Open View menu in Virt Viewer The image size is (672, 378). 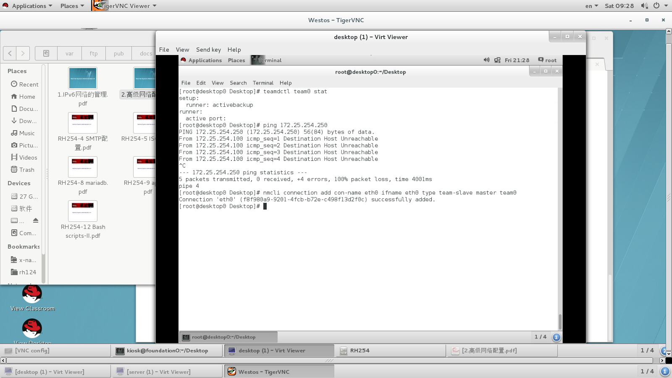pyautogui.click(x=182, y=50)
